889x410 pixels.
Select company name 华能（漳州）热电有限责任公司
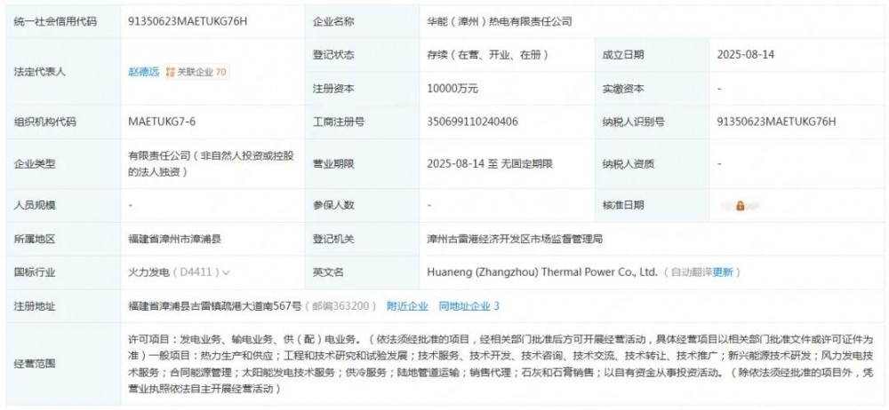(500, 21)
